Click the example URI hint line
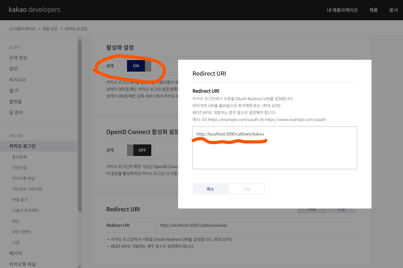 click(x=259, y=120)
